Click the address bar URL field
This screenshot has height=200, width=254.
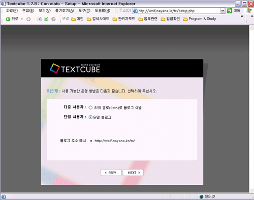[179, 11]
